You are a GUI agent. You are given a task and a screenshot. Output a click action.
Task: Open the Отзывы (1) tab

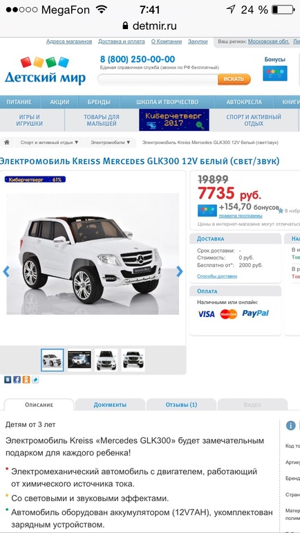pyautogui.click(x=181, y=404)
